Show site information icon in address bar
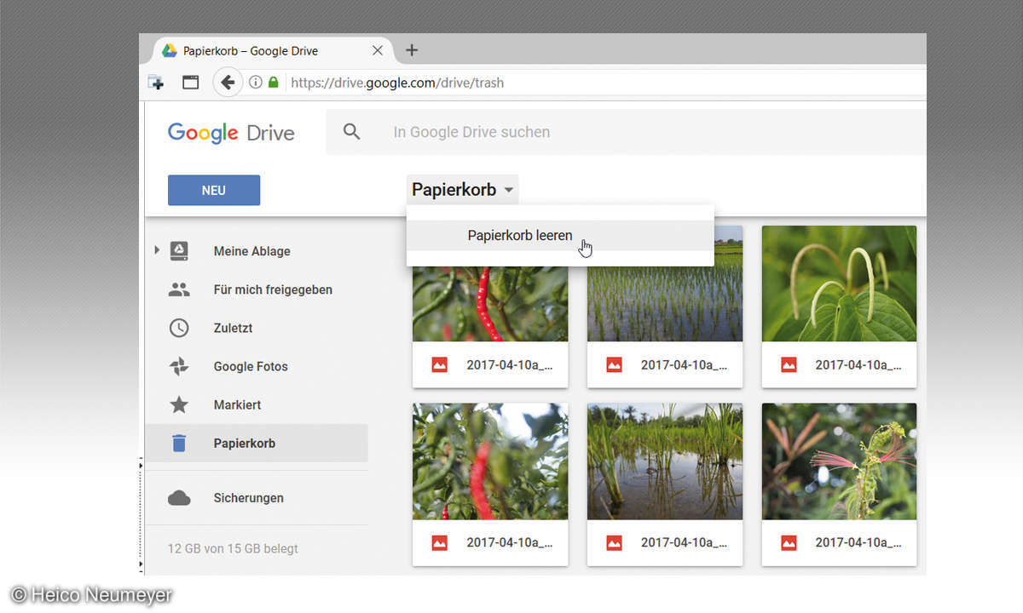This screenshot has width=1023, height=613. pyautogui.click(x=255, y=83)
